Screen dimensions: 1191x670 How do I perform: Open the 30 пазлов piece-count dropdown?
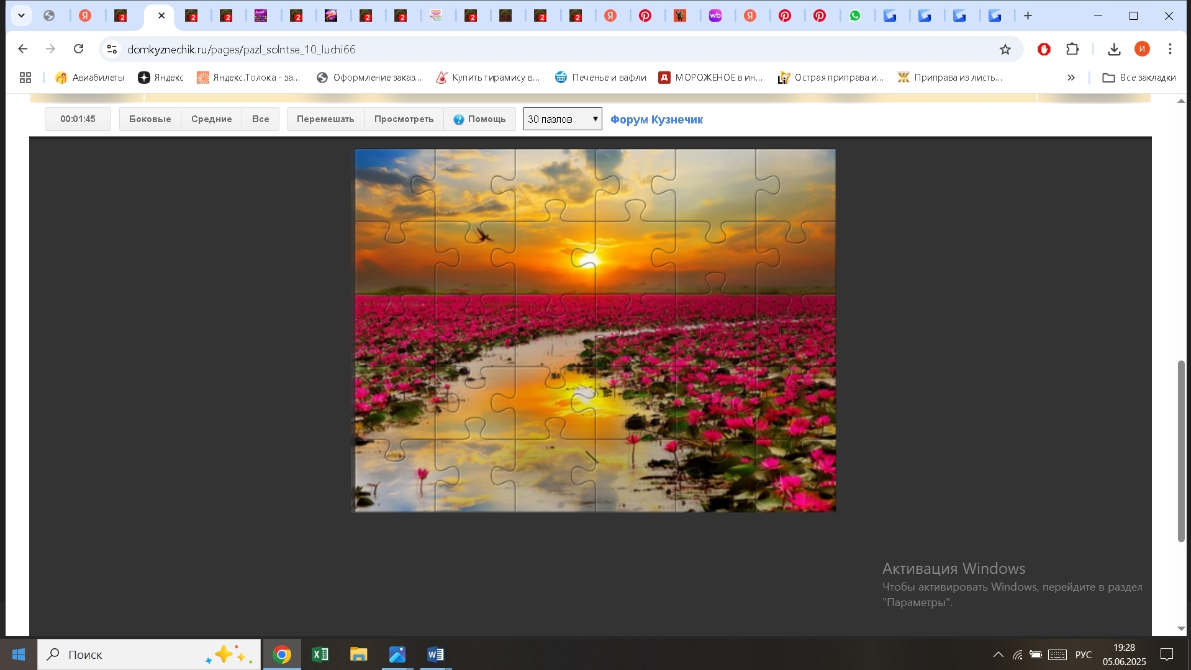[563, 119]
